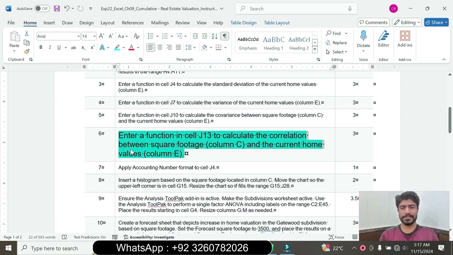Open the File menu
This screenshot has height=255, width=453.
(11, 23)
